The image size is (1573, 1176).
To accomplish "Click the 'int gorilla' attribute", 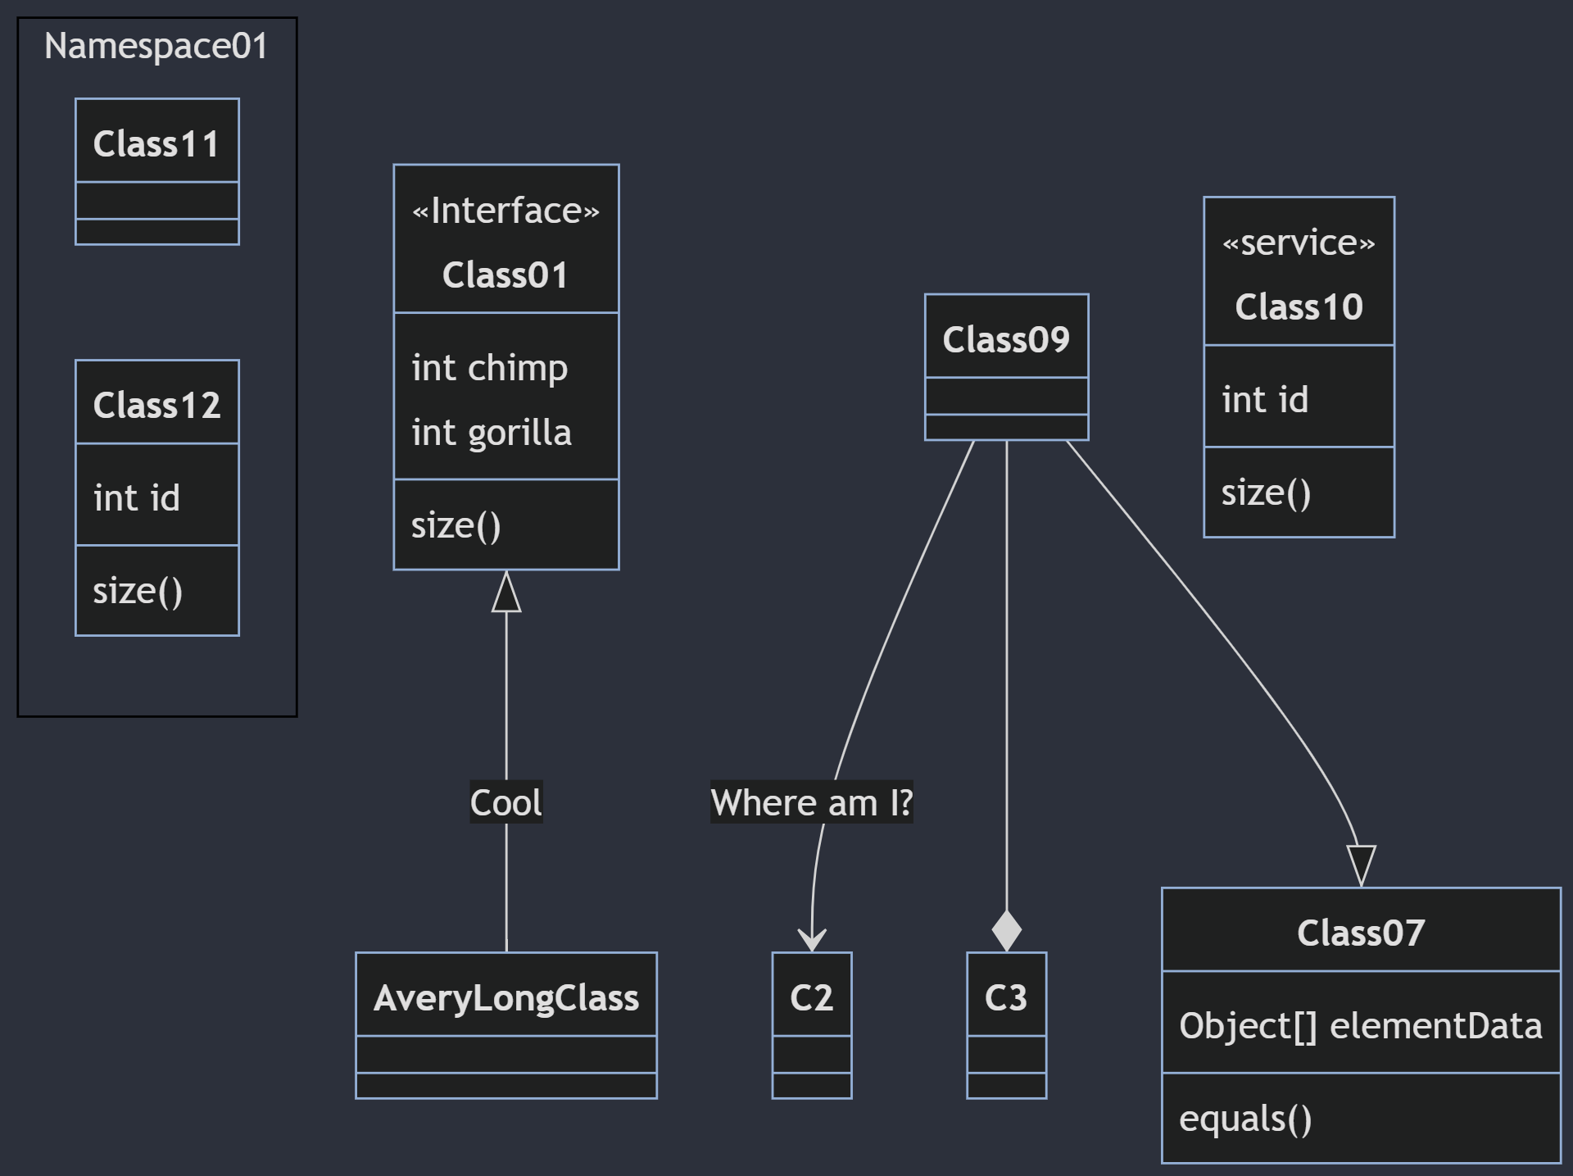I will click(x=492, y=433).
